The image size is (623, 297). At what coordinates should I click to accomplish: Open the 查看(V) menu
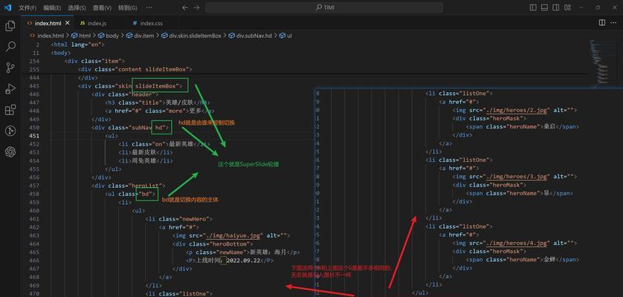pyautogui.click(x=102, y=8)
